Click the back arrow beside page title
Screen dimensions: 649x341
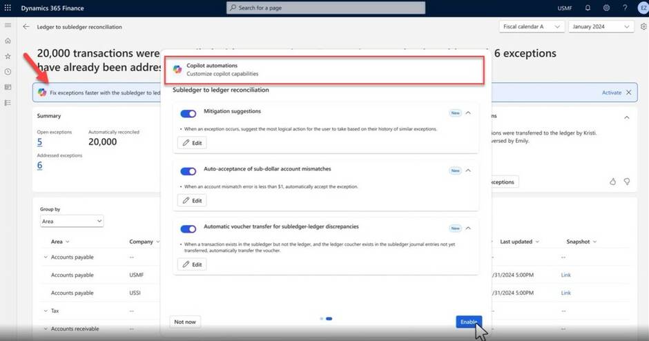26,27
